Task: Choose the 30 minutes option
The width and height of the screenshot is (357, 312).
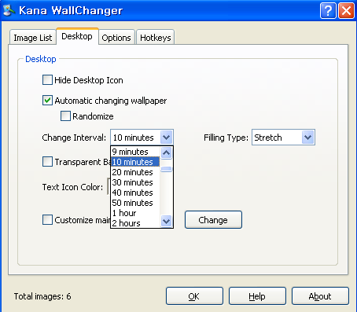Action: coord(135,182)
